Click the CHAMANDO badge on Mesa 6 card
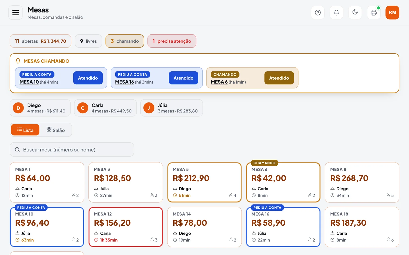The image size is (409, 255). (265, 163)
